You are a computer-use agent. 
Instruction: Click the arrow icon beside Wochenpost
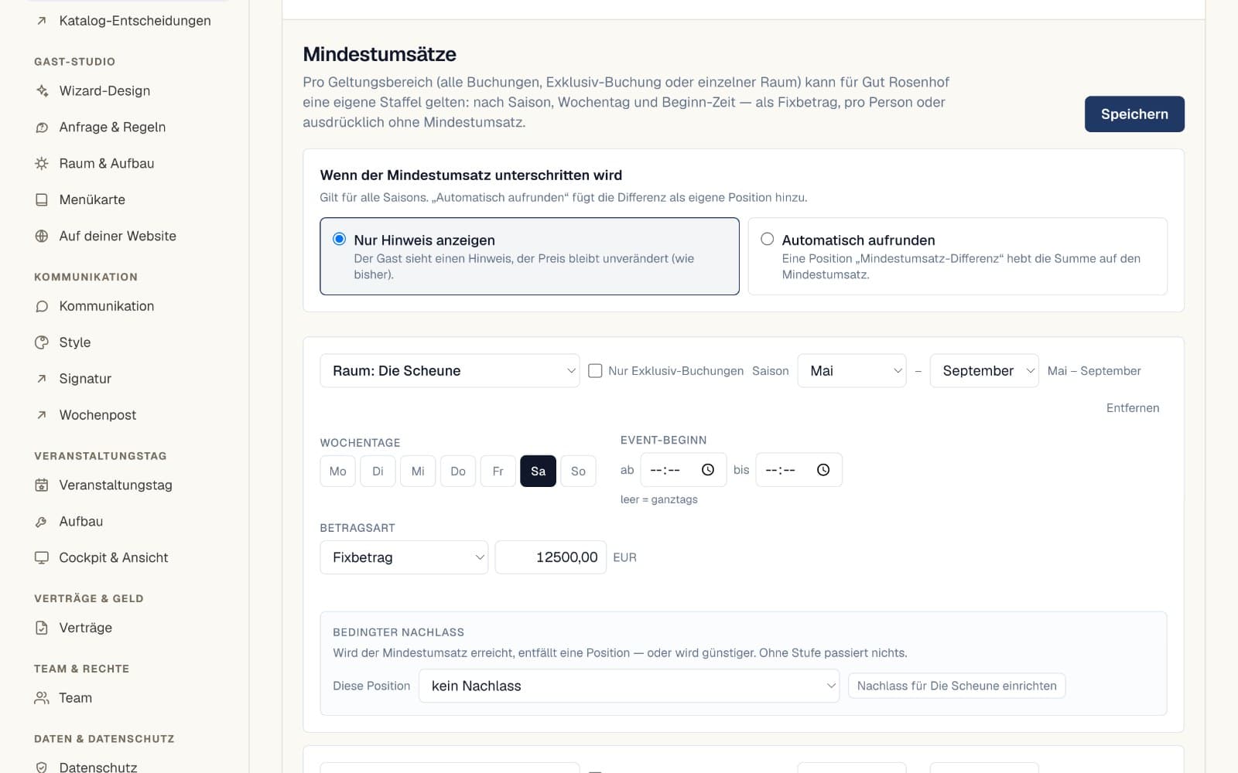(x=42, y=415)
